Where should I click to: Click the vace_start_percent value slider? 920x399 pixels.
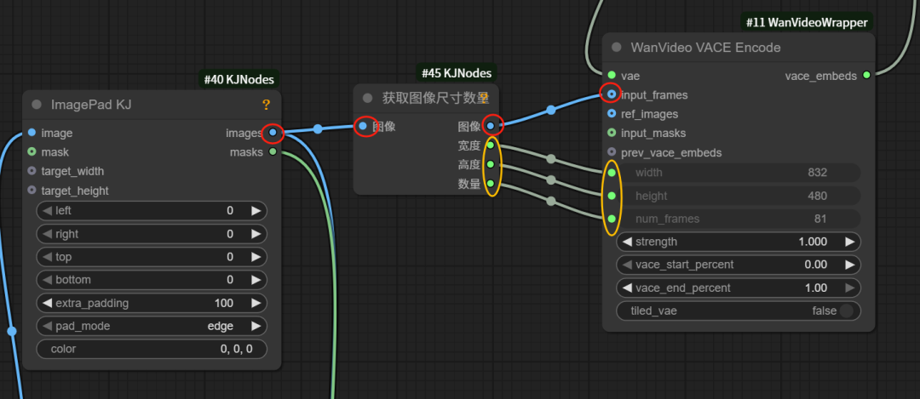[x=739, y=265]
